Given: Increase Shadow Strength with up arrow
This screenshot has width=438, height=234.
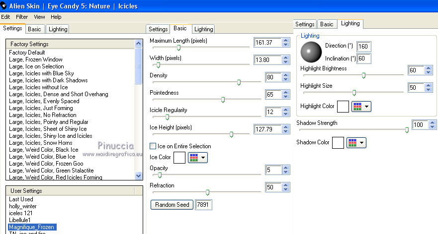Looking at the screenshot, I should click(433, 122).
